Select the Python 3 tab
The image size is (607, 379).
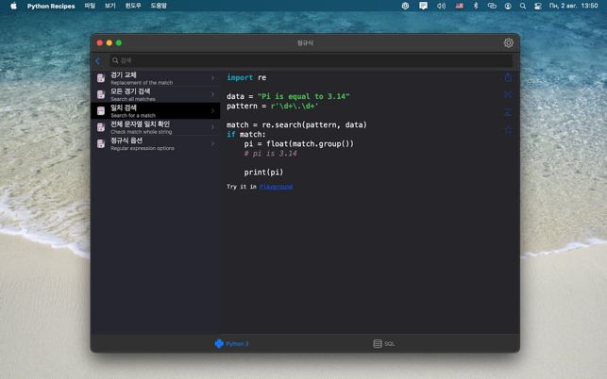[232, 344]
